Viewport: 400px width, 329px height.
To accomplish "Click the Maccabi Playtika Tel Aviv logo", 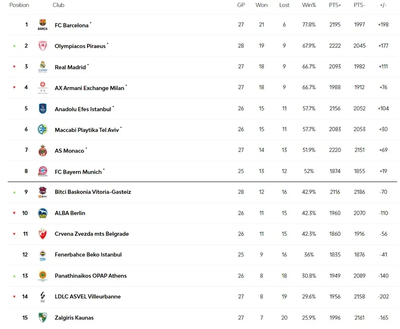I will click(43, 129).
